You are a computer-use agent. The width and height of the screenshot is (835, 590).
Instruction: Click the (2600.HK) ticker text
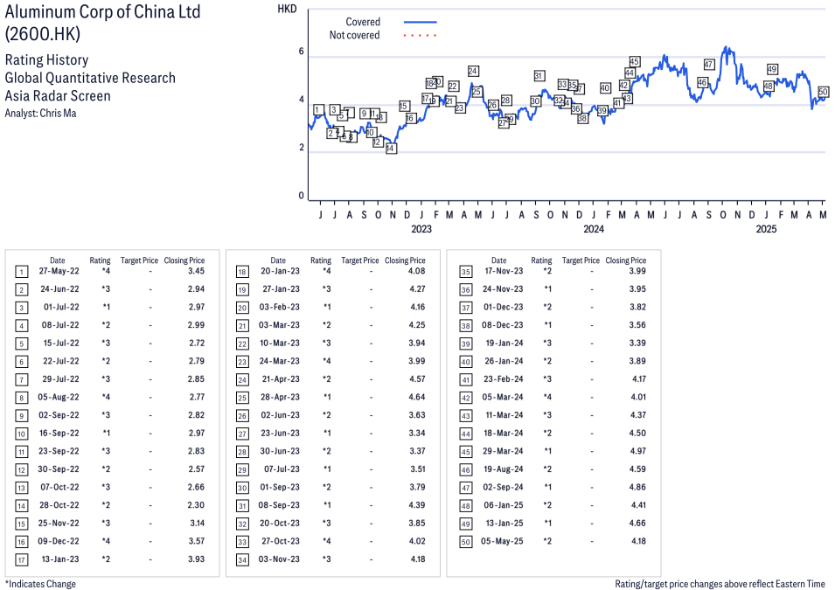click(43, 34)
